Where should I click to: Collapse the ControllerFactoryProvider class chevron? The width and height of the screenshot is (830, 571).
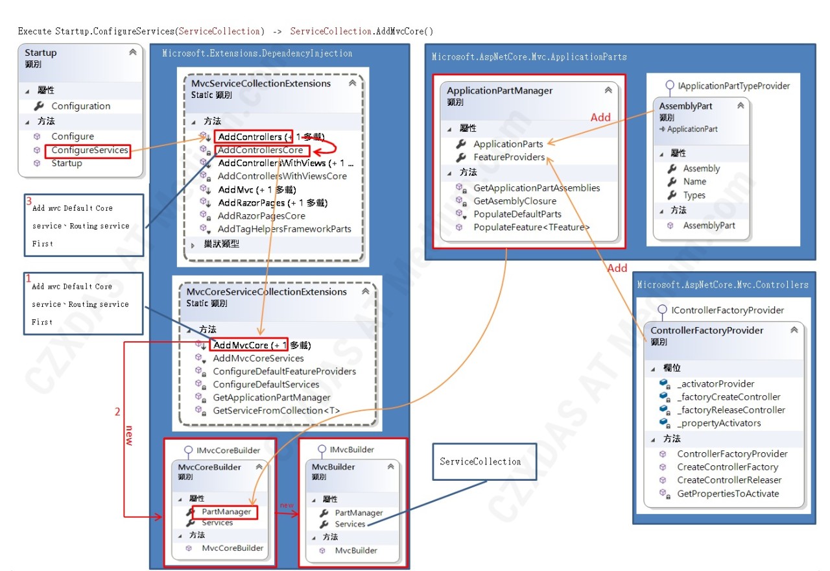[x=794, y=330]
